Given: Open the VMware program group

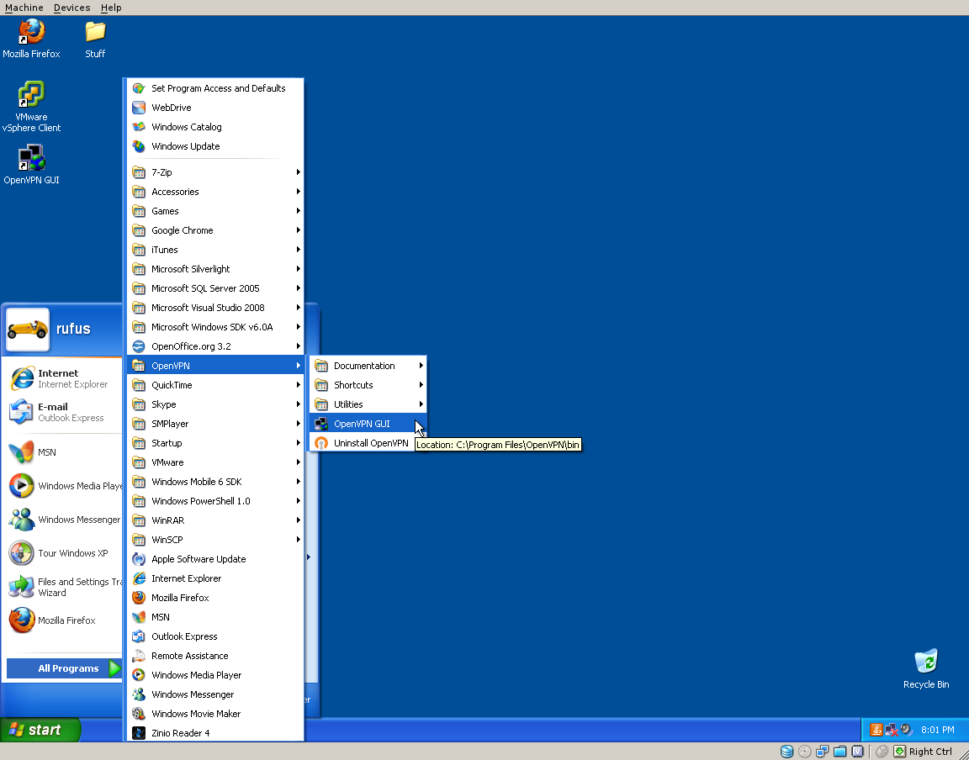Looking at the screenshot, I should (215, 462).
